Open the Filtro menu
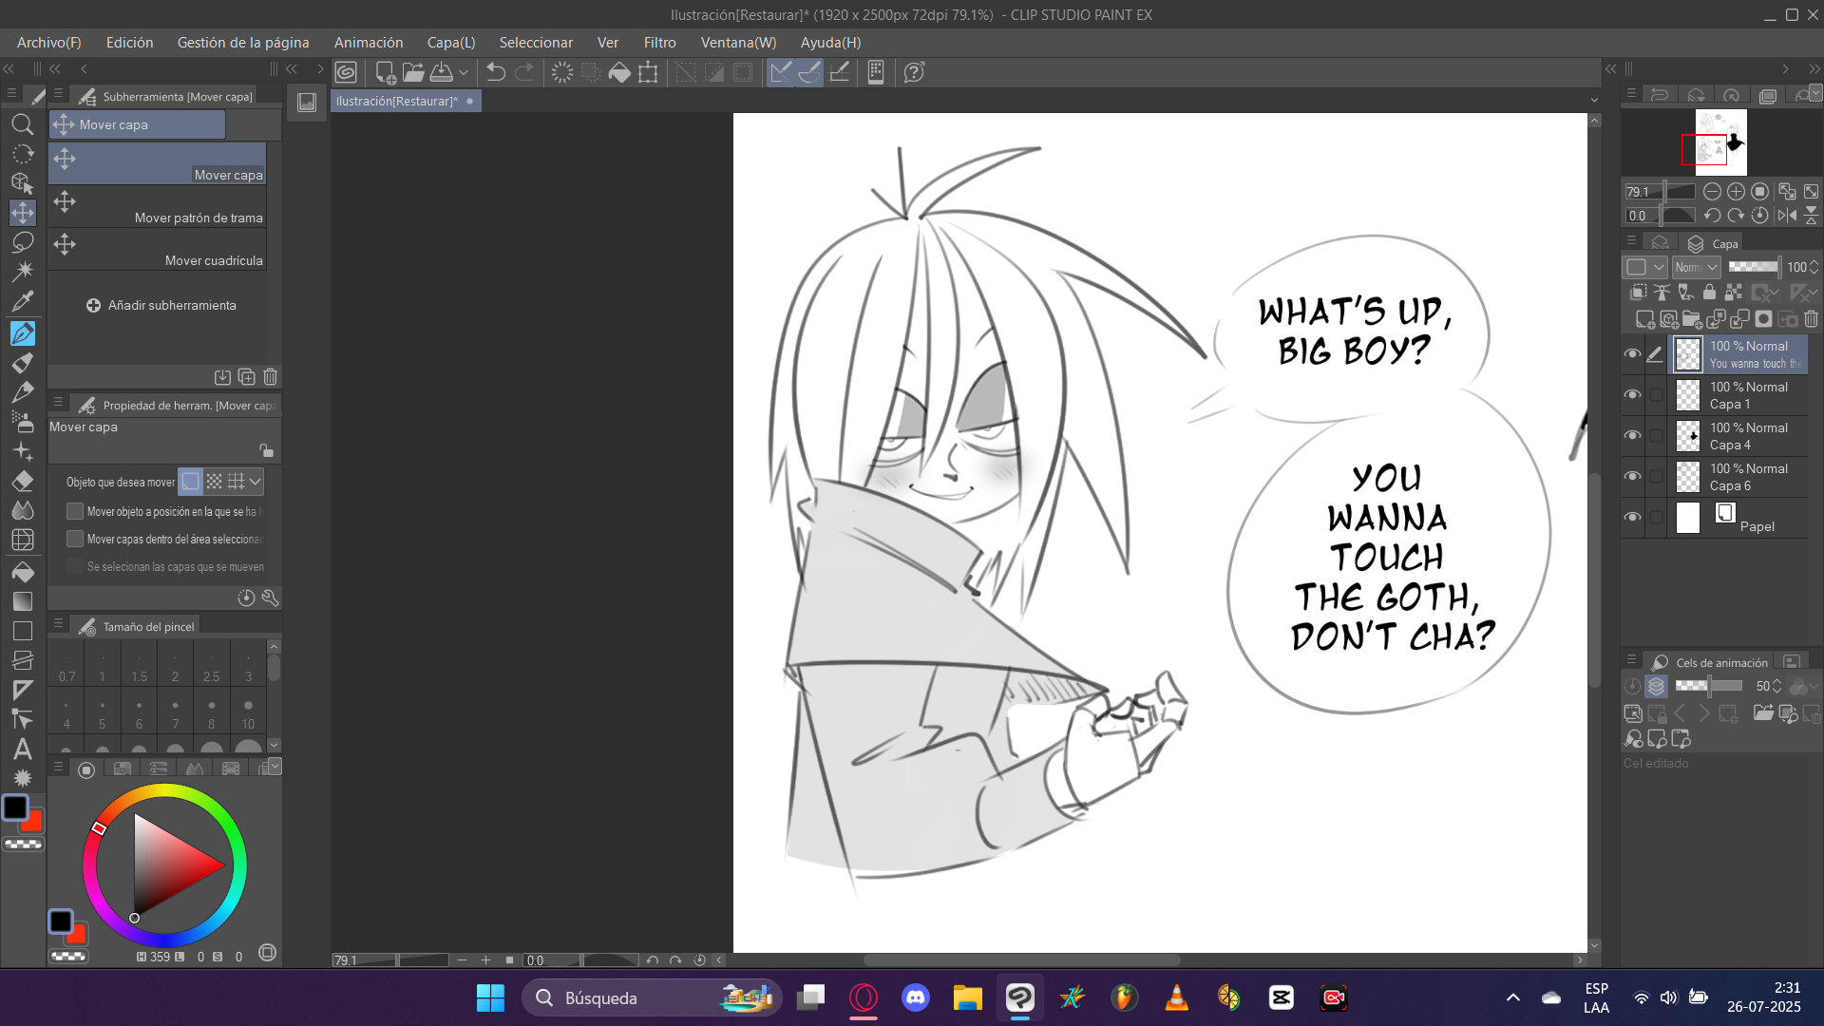The height and width of the screenshot is (1026, 1824). (659, 43)
